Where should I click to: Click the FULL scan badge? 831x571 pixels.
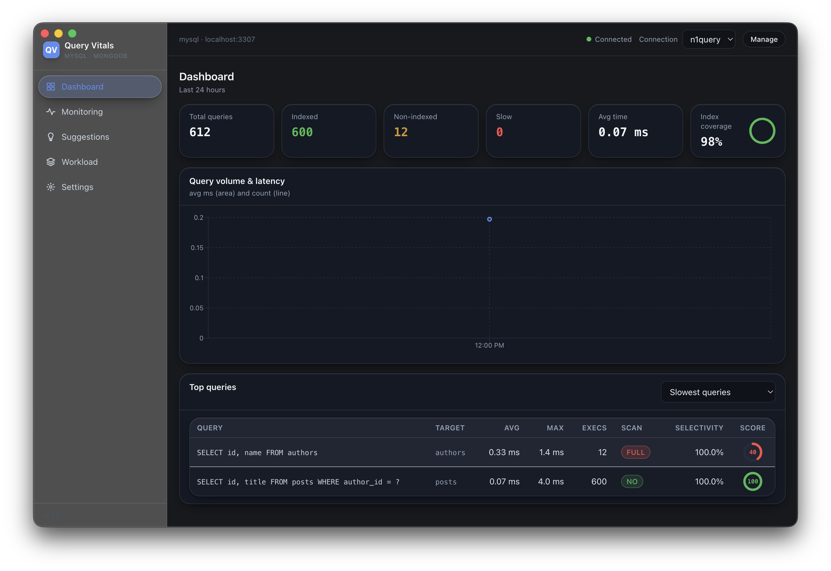[x=635, y=452]
